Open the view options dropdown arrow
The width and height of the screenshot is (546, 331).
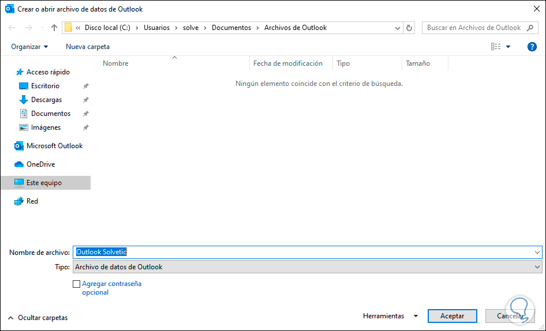508,47
